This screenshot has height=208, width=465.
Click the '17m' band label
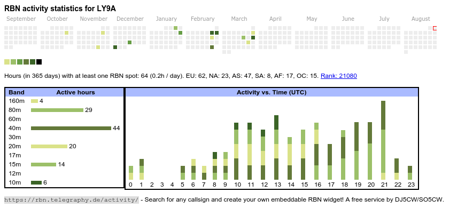(x=15, y=155)
